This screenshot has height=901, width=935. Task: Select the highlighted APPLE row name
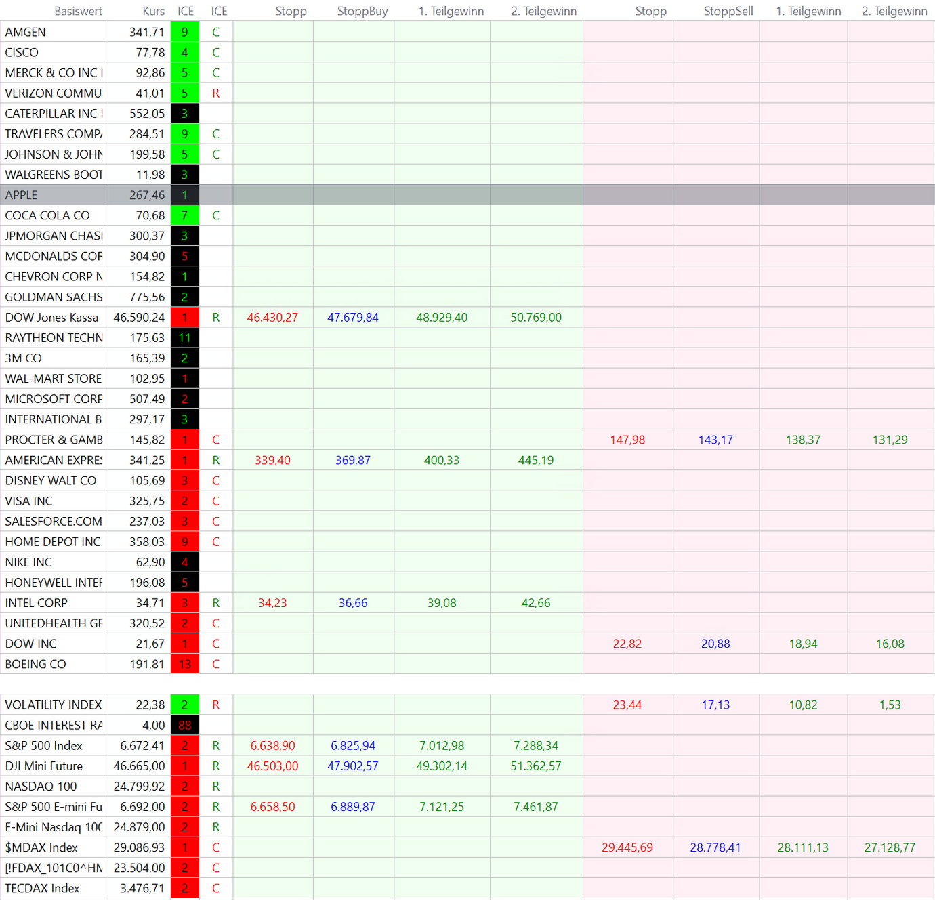(x=22, y=195)
